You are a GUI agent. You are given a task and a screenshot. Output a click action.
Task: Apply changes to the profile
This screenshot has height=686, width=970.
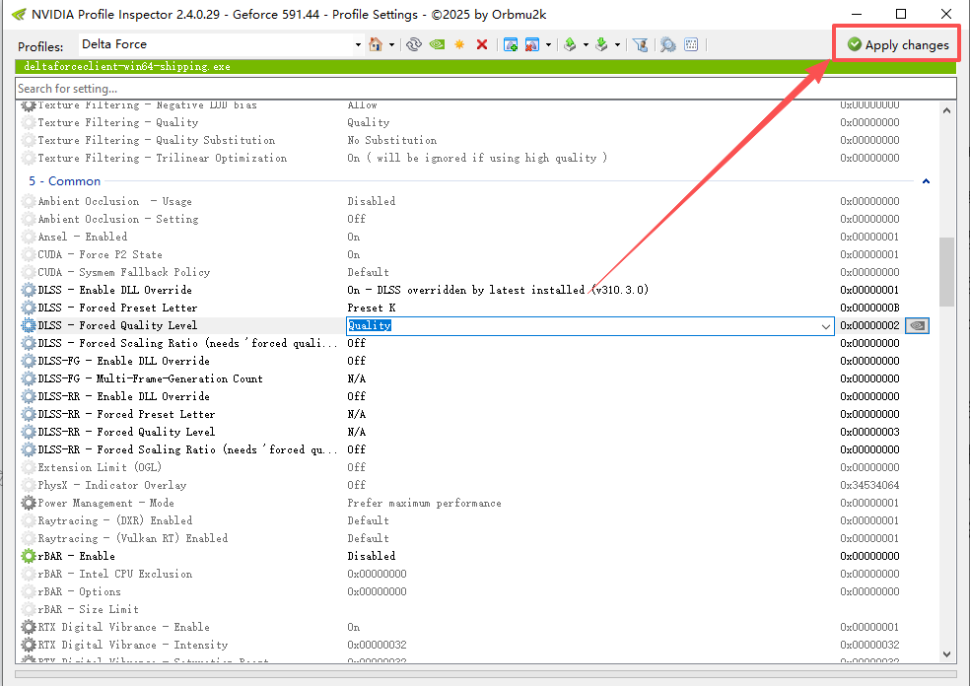[x=897, y=44]
